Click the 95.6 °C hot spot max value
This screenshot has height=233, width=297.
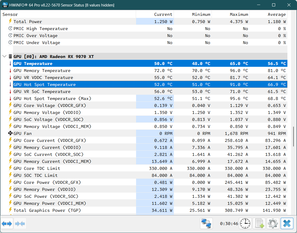(x=239, y=99)
